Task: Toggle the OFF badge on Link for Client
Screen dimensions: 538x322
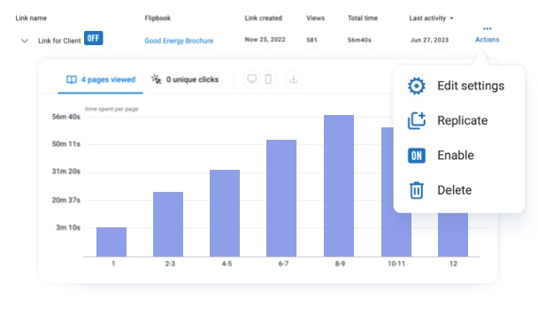Action: (x=93, y=38)
